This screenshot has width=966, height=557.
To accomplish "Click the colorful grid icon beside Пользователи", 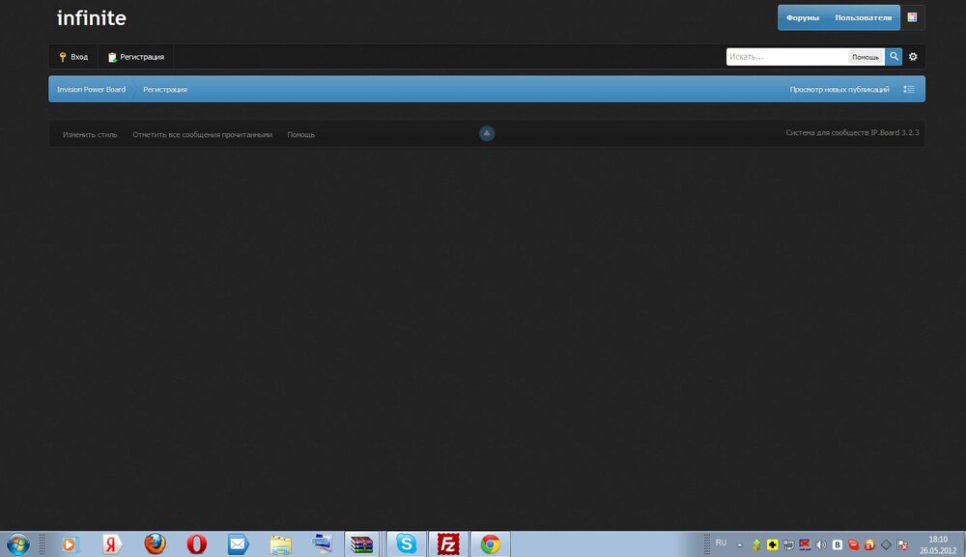I will click(x=912, y=17).
